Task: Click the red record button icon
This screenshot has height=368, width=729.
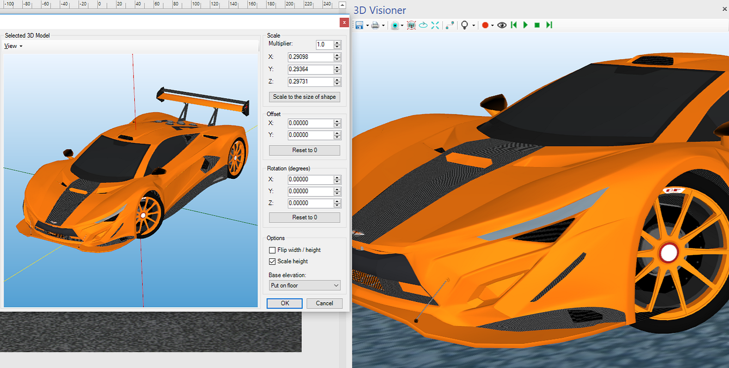Action: coord(485,25)
